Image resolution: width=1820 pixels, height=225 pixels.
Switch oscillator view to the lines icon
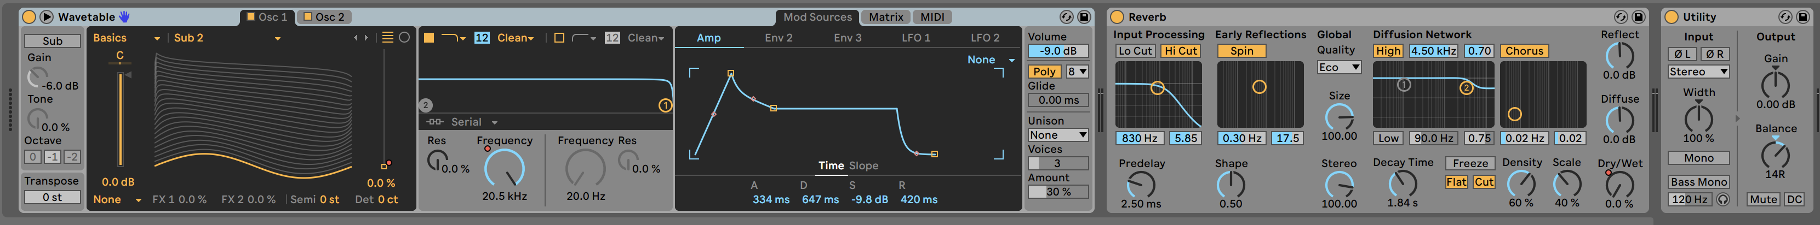coord(388,37)
